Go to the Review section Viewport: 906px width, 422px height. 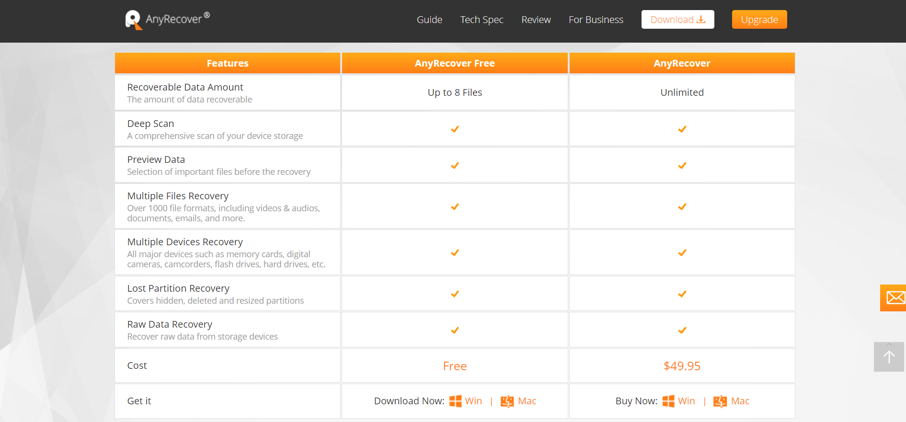point(536,20)
